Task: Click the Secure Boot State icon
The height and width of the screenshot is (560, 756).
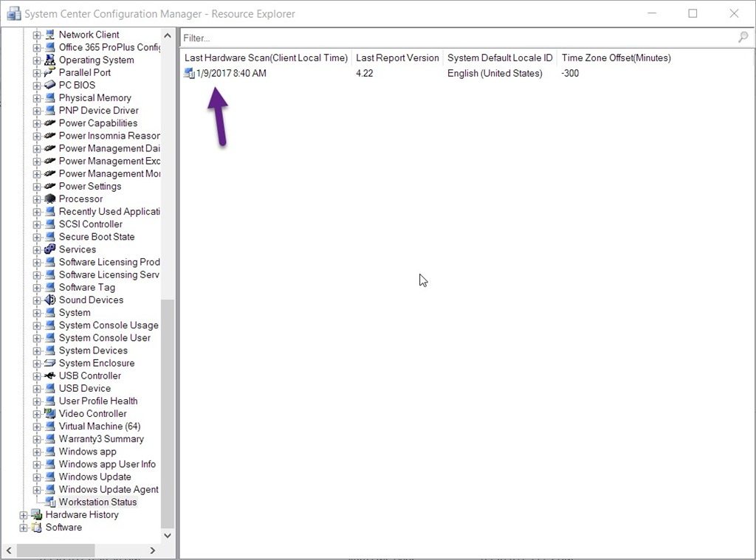Action: (x=49, y=237)
